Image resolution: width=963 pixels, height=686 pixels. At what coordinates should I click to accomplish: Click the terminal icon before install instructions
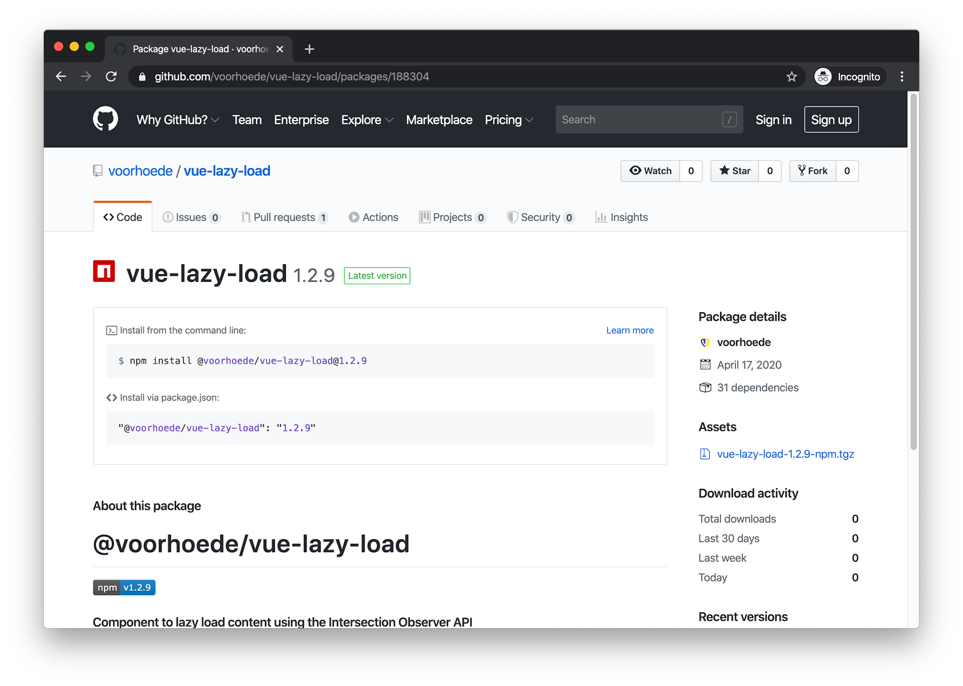[x=111, y=330]
